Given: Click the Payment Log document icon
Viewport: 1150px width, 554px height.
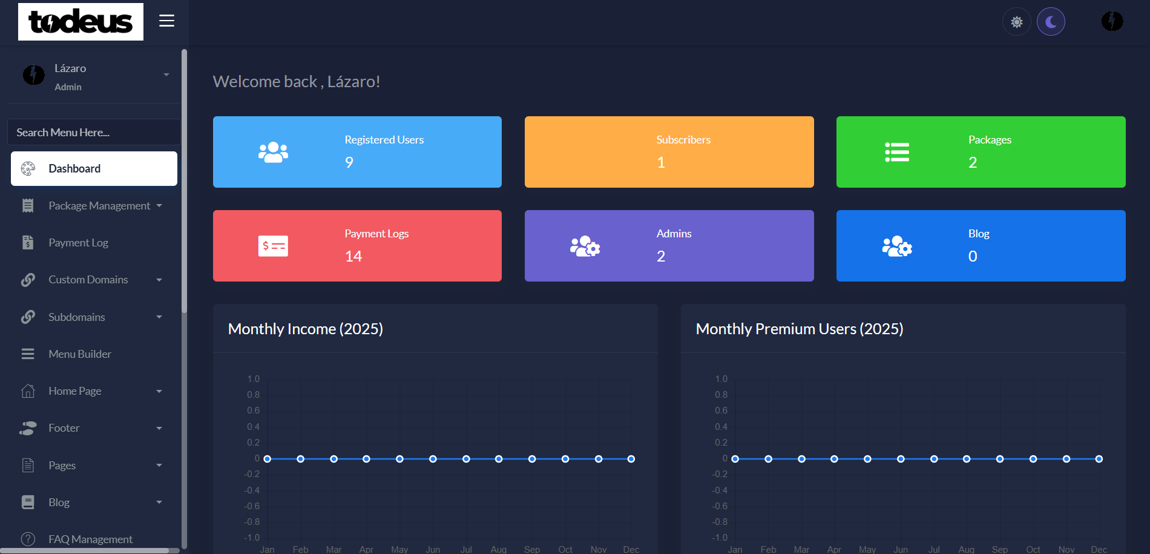Looking at the screenshot, I should tap(28, 242).
